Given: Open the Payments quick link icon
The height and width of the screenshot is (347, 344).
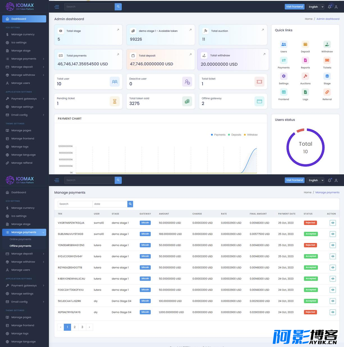Looking at the screenshot, I should tap(284, 60).
